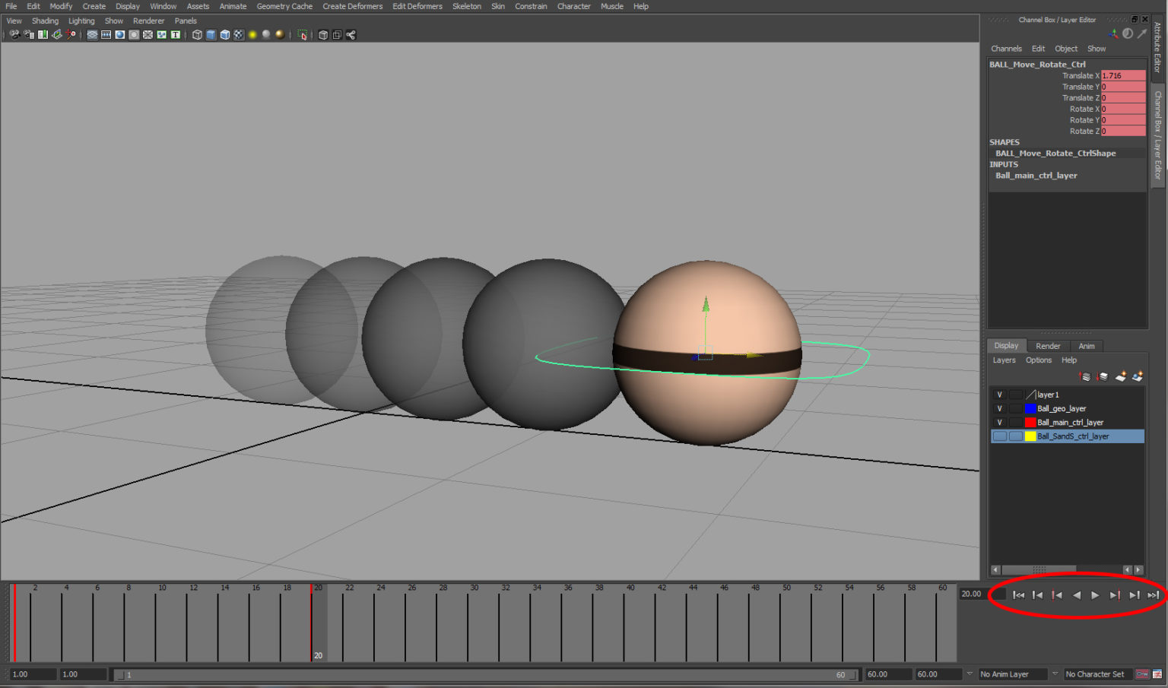Select the BALL_Move_Rotate_CtrlShape node

[1055, 154]
